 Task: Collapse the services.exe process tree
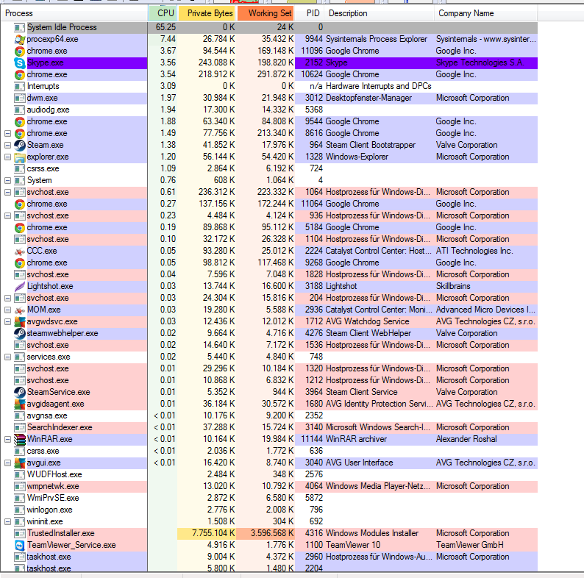[7, 357]
